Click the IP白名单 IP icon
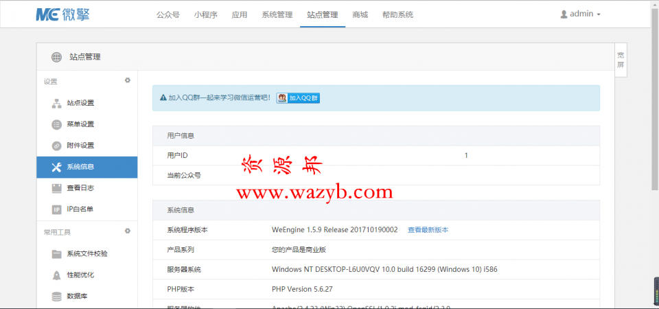Image resolution: width=659 pixels, height=309 pixels. tap(56, 209)
